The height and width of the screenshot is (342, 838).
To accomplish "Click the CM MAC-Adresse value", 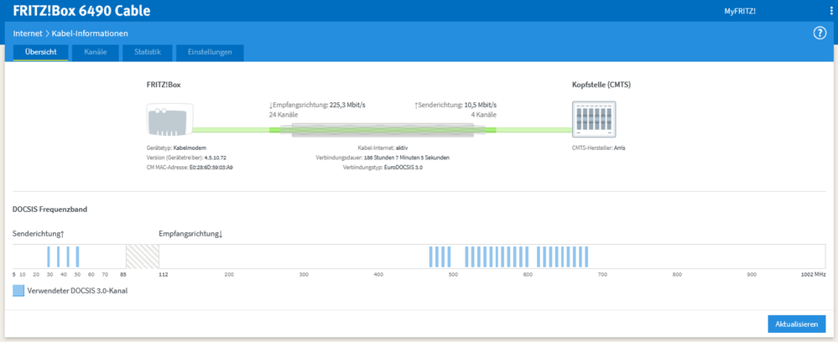I will (x=211, y=168).
